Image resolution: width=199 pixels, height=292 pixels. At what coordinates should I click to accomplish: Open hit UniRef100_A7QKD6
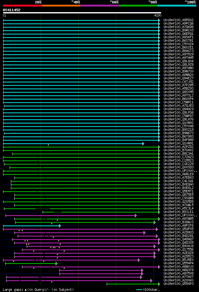[x=178, y=27]
